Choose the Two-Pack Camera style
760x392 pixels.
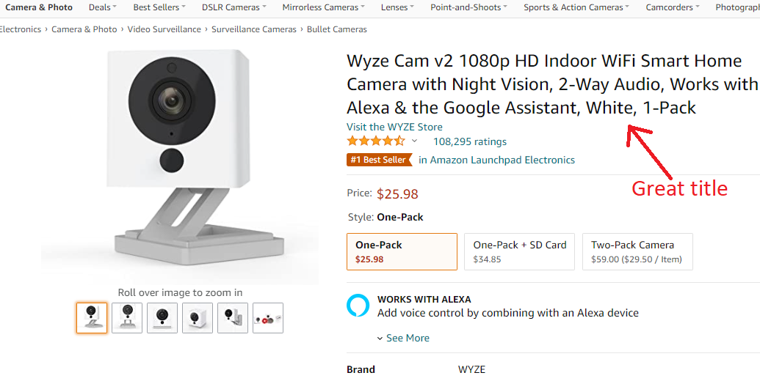[x=637, y=251]
